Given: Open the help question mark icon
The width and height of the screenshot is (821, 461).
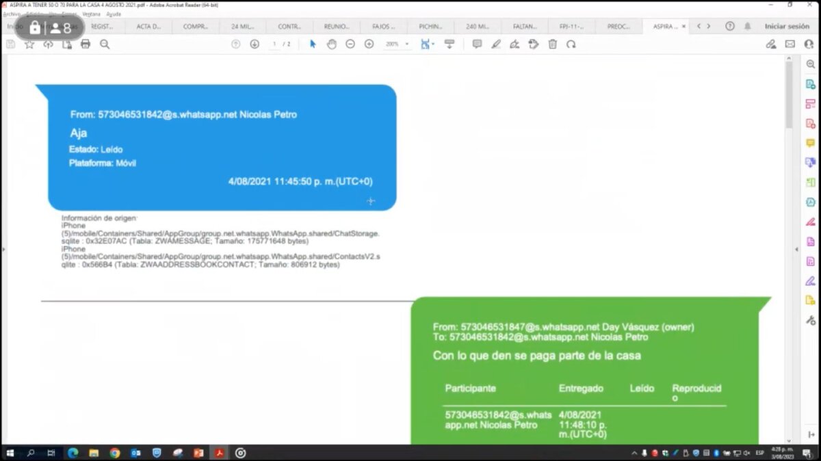Looking at the screenshot, I should click(730, 26).
